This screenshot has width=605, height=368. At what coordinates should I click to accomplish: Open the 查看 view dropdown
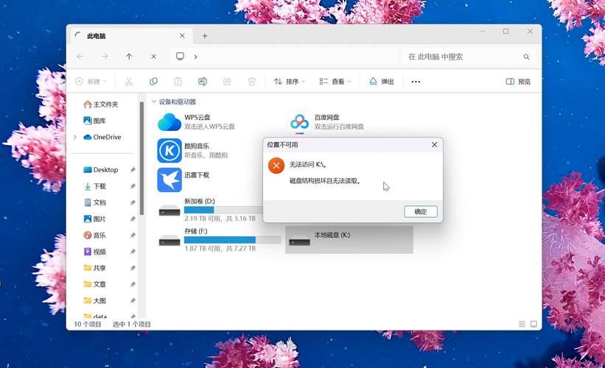(335, 82)
